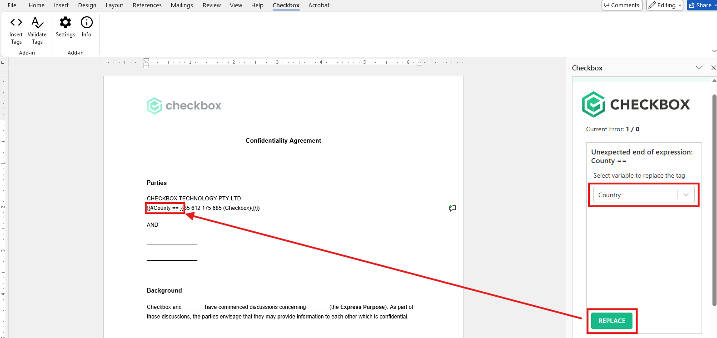Click the Validate Tags icon
Screen dimensions: 717x338
[x=37, y=30]
